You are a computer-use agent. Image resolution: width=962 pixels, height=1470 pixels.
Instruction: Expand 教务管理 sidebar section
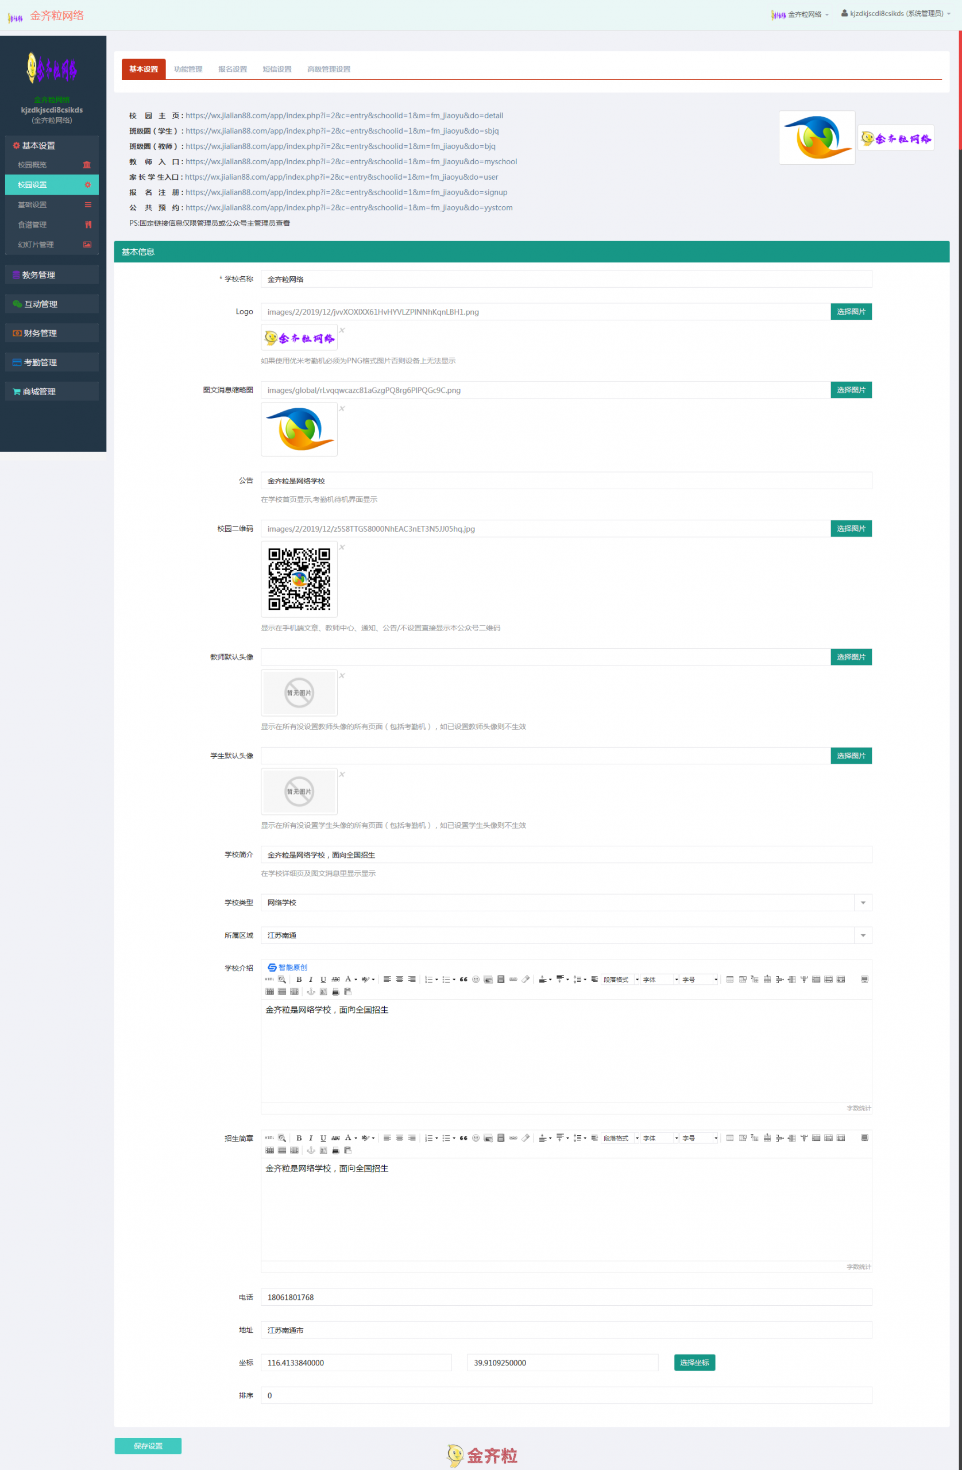click(x=52, y=275)
